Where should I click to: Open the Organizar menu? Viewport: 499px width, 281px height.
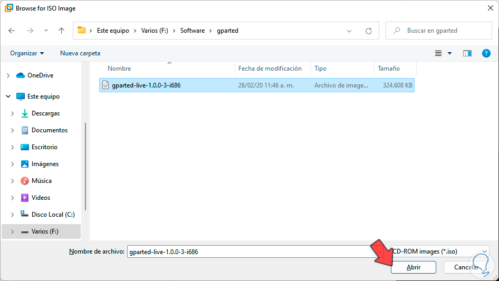pos(27,53)
